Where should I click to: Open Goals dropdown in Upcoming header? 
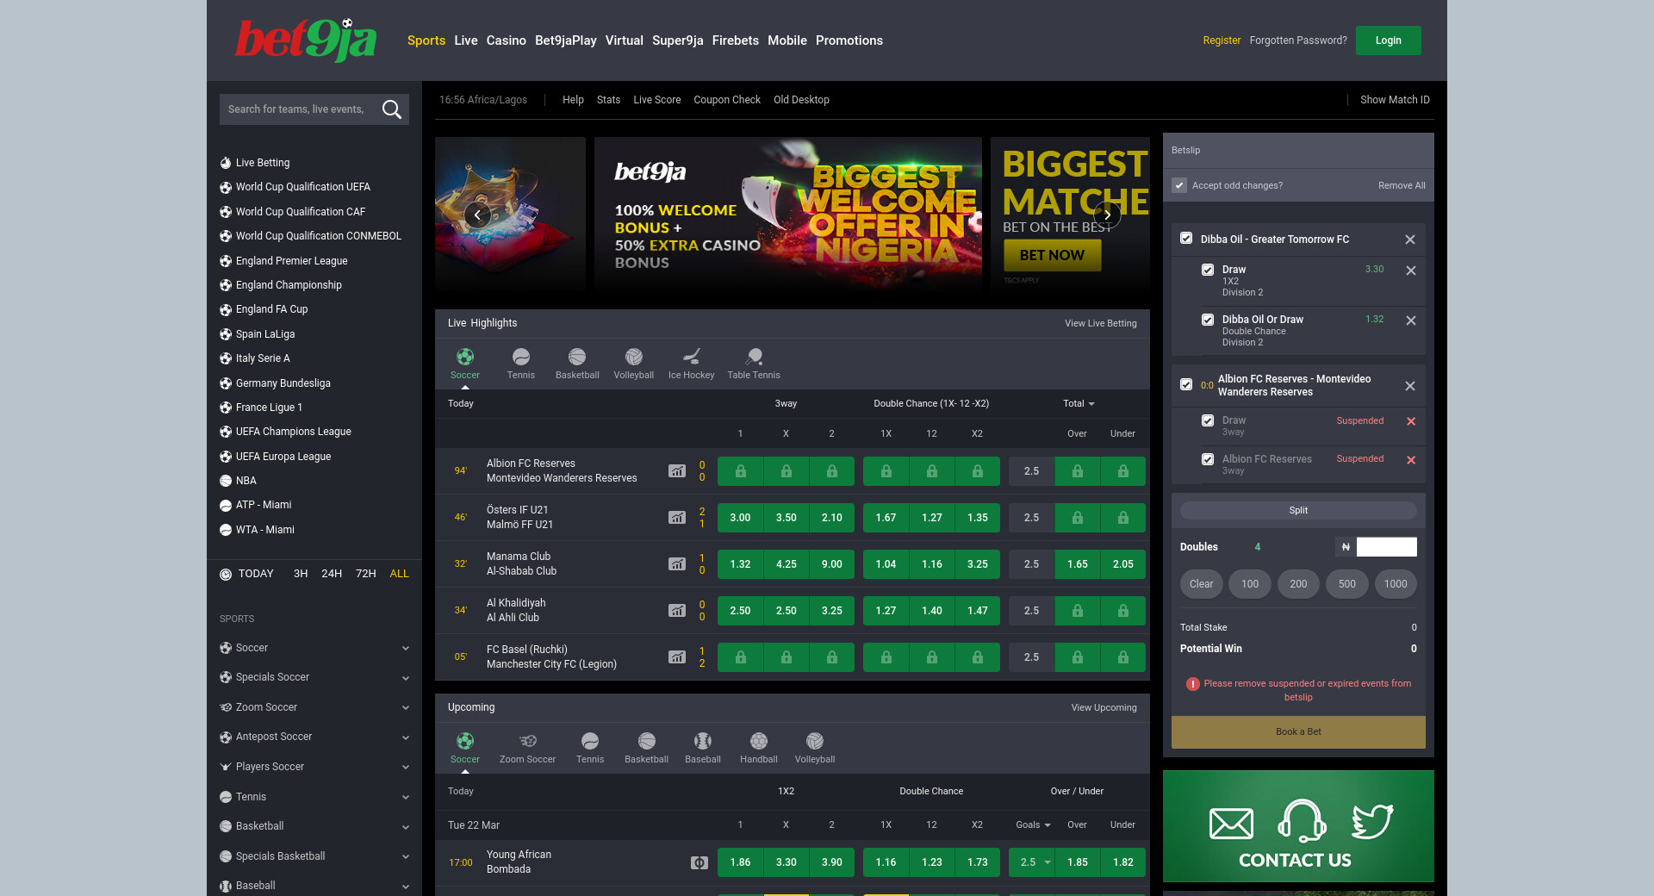(1033, 824)
